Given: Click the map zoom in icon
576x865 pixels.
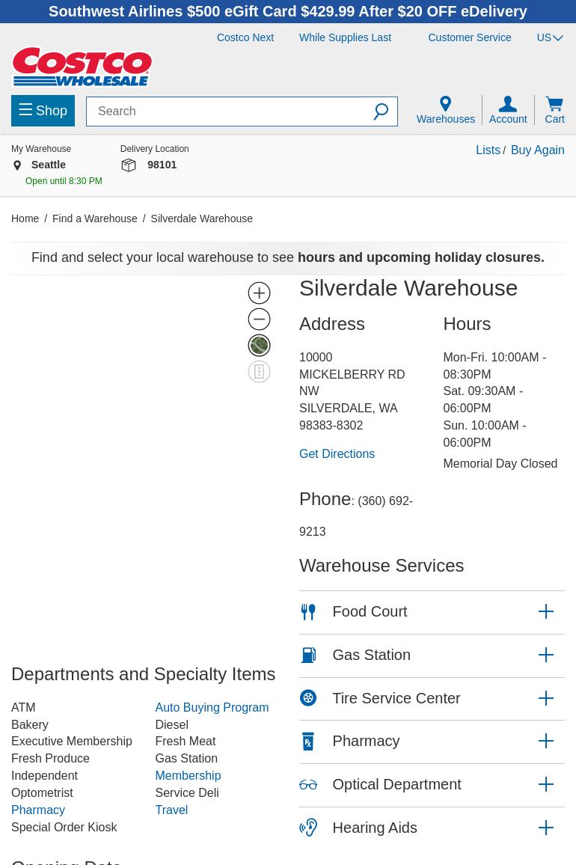Looking at the screenshot, I should tap(259, 293).
